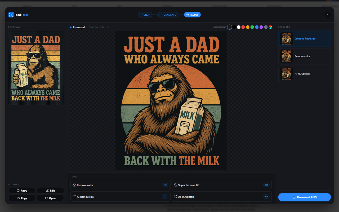Click the expand icon on AI 4K Upscale
The height and width of the screenshot is (212, 339).
pos(176,197)
